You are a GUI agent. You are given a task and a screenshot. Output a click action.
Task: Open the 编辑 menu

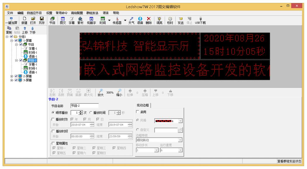pos(20,13)
